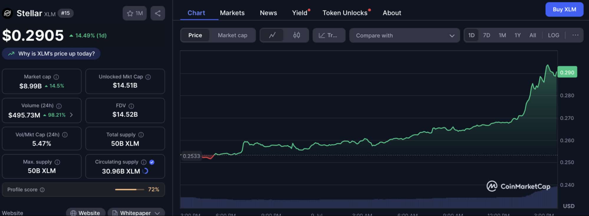
Task: Open TradingView chart button
Action: pos(329,35)
